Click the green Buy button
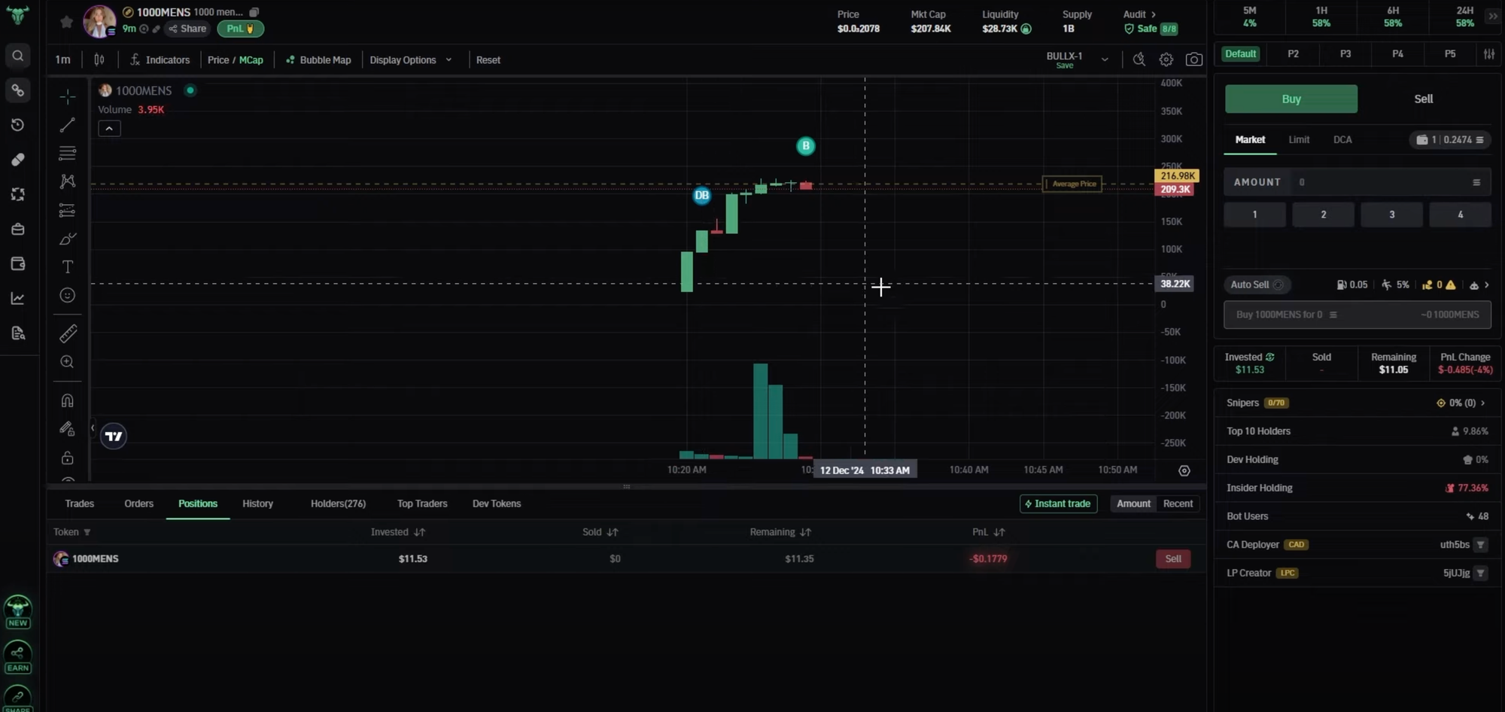This screenshot has height=712, width=1505. coord(1290,99)
